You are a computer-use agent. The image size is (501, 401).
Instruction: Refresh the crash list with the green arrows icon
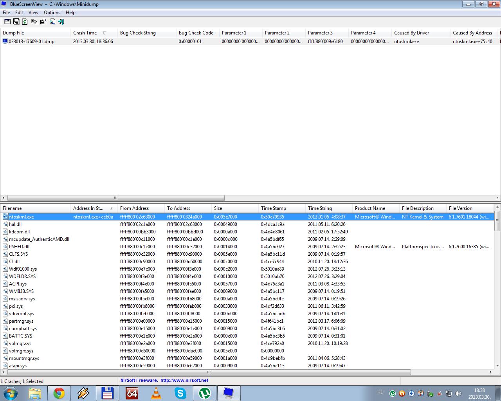pyautogui.click(x=25, y=22)
